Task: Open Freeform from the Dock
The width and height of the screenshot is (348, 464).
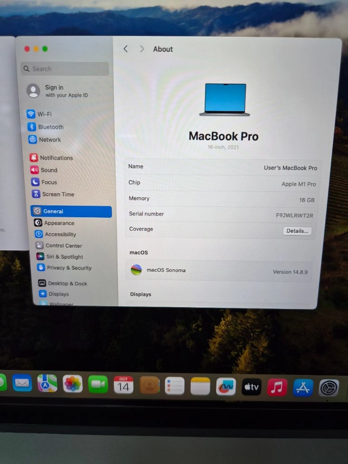Action: pos(226,387)
